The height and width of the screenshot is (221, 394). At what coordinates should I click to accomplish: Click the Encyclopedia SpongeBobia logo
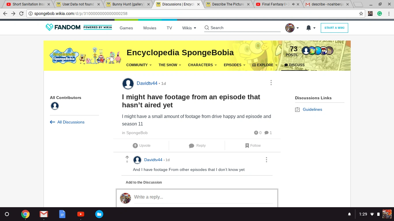[64, 56]
